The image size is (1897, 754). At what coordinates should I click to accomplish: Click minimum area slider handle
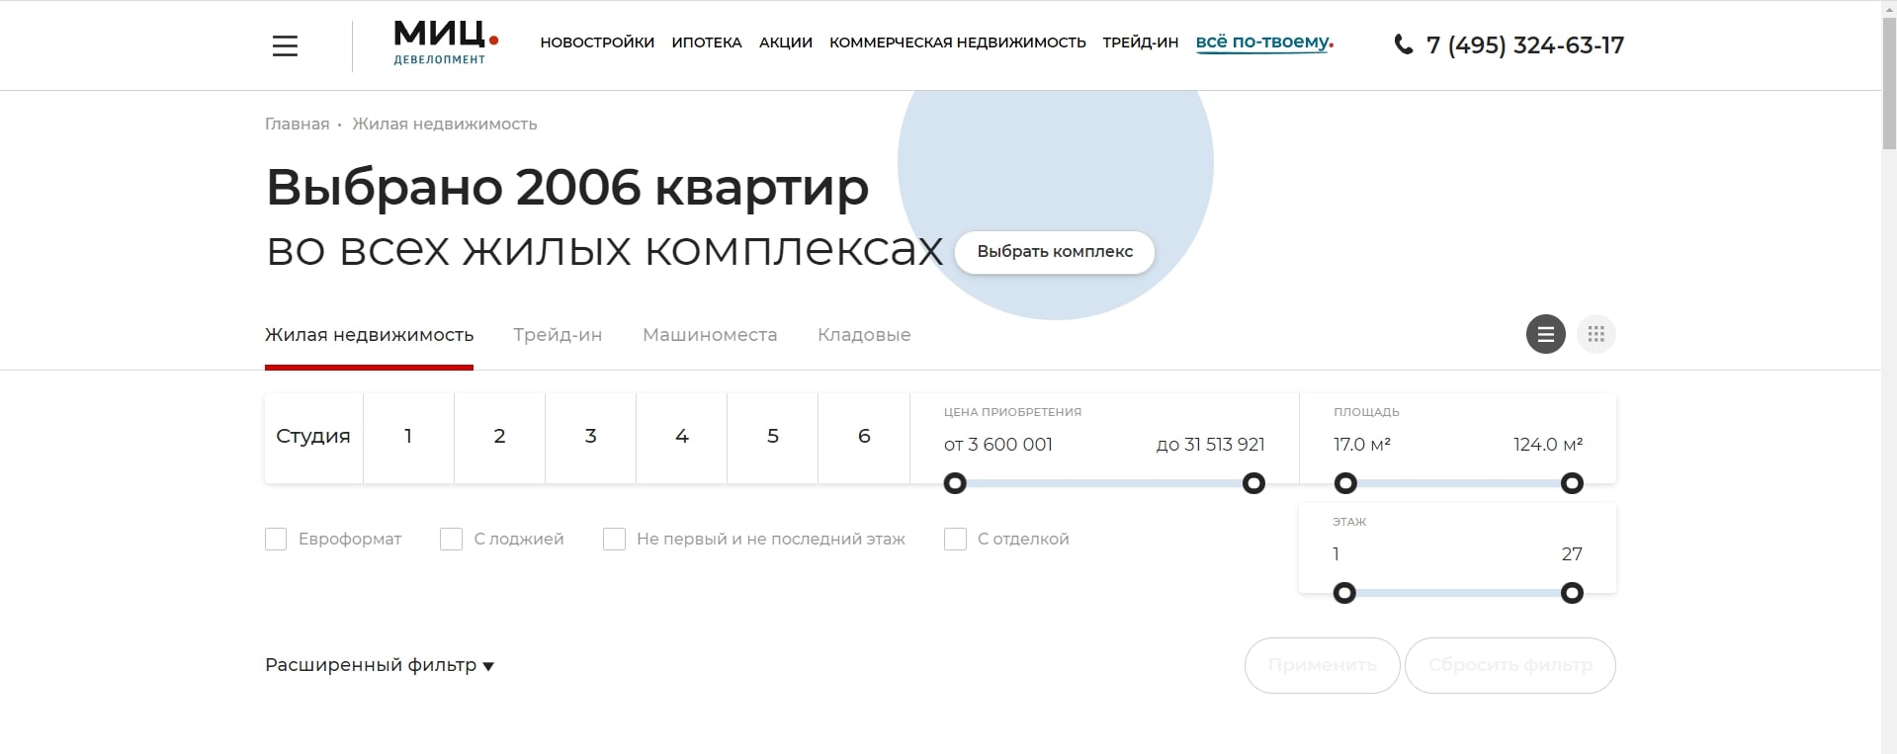[1345, 483]
